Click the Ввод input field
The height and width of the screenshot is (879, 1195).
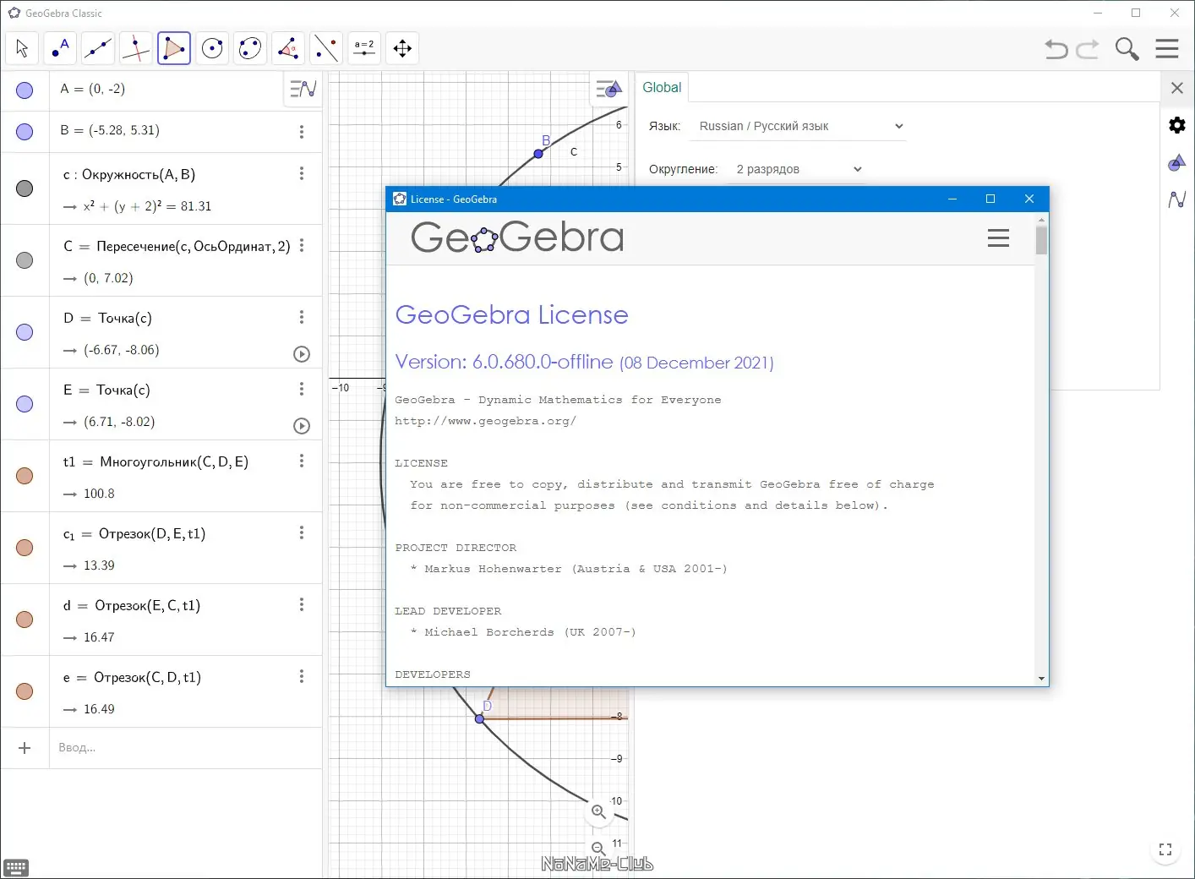186,748
